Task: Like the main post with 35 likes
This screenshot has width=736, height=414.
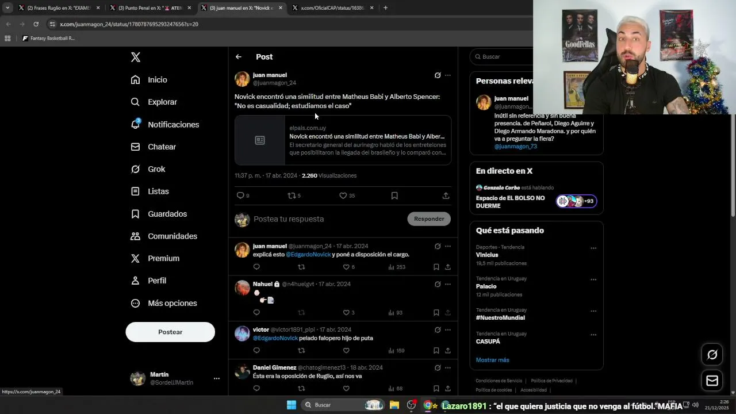Action: pyautogui.click(x=343, y=195)
